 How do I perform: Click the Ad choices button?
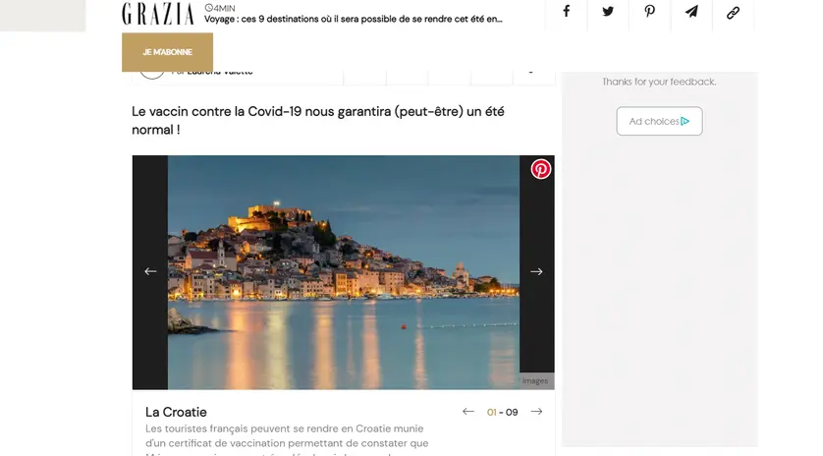click(659, 121)
